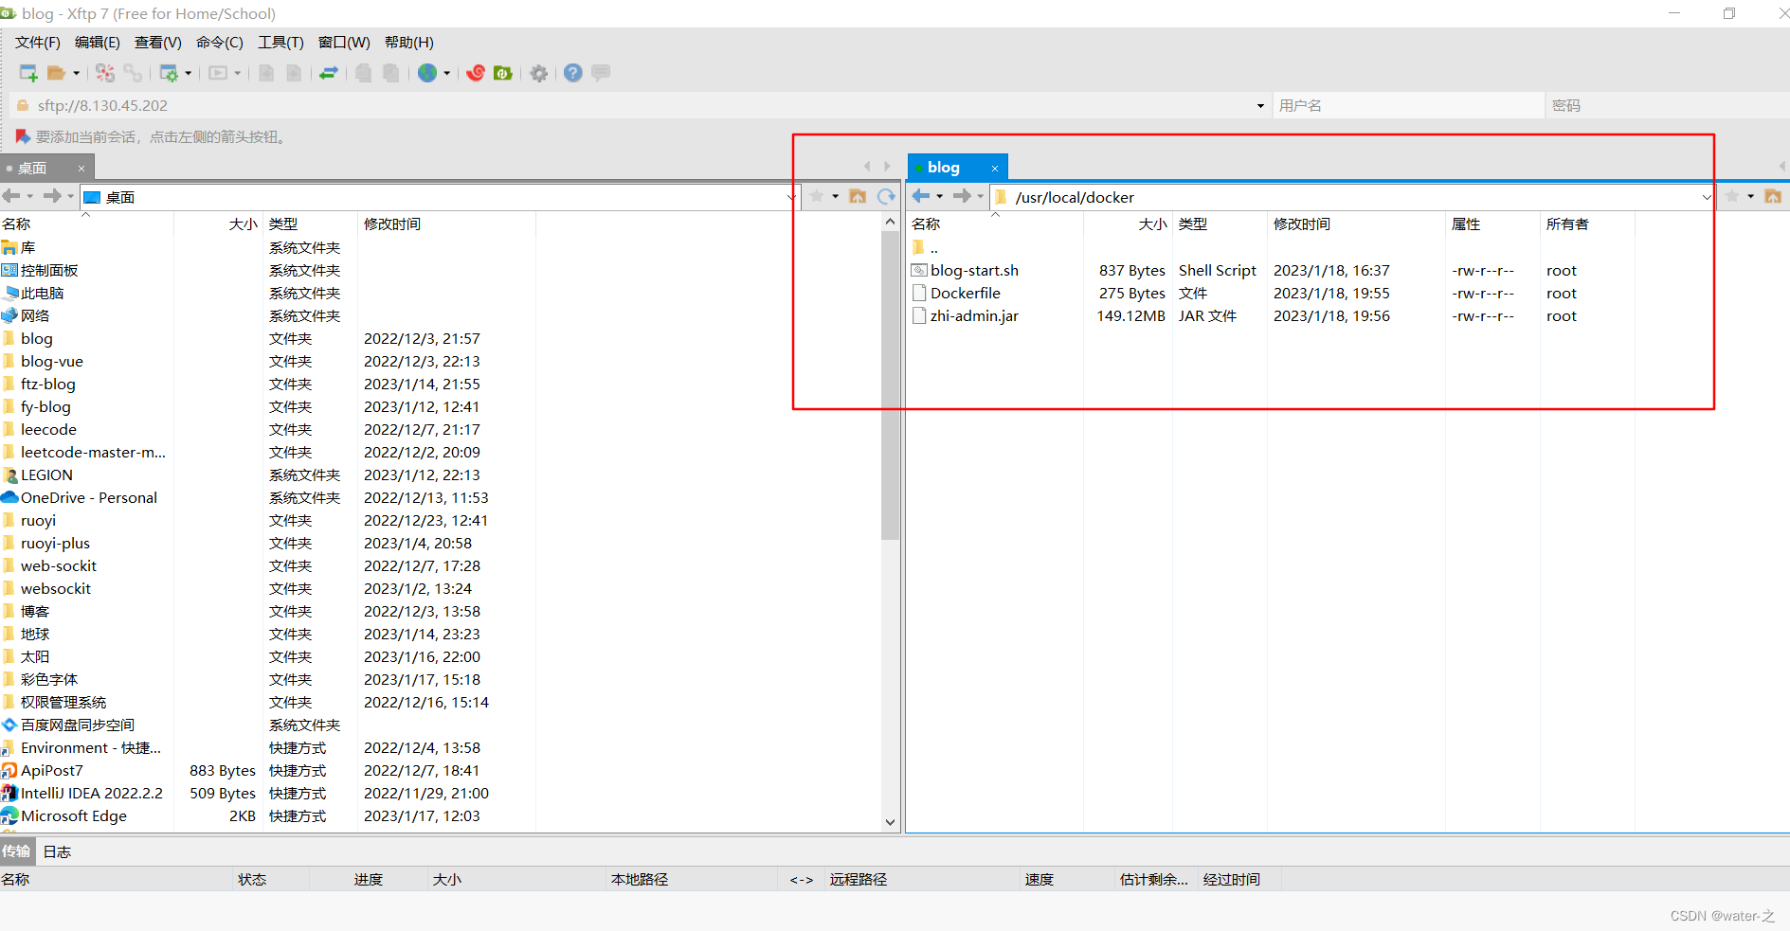The height and width of the screenshot is (931, 1790).
Task: Expand the Open Session dropdown arrow
Action: tap(77, 73)
